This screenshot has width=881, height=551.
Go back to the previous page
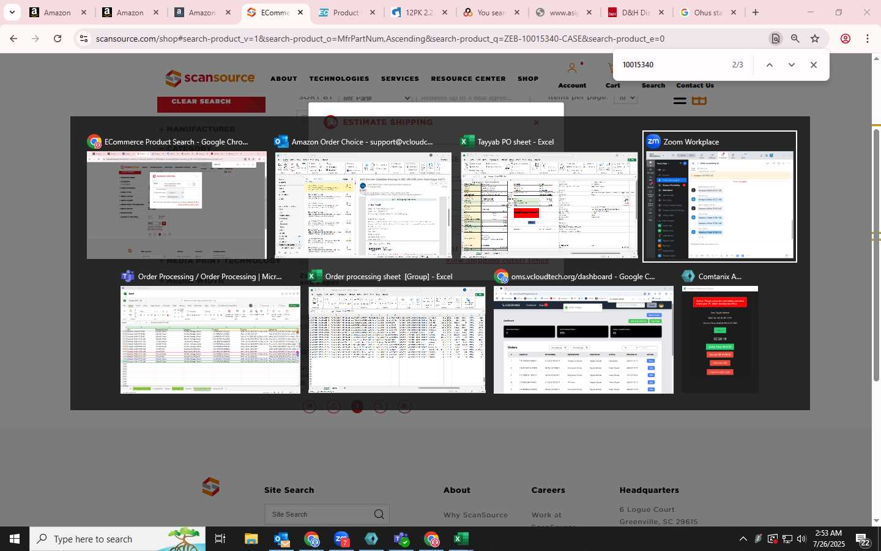(13, 39)
